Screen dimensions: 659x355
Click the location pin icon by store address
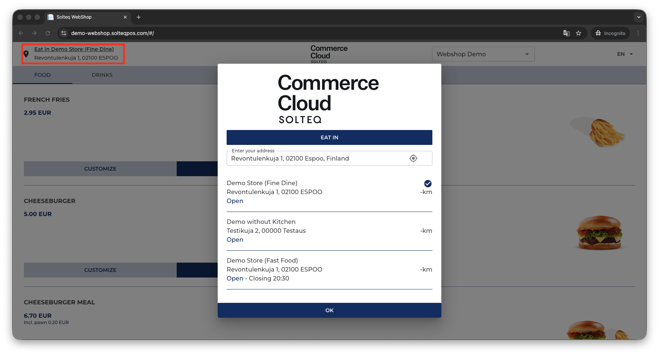tap(26, 54)
